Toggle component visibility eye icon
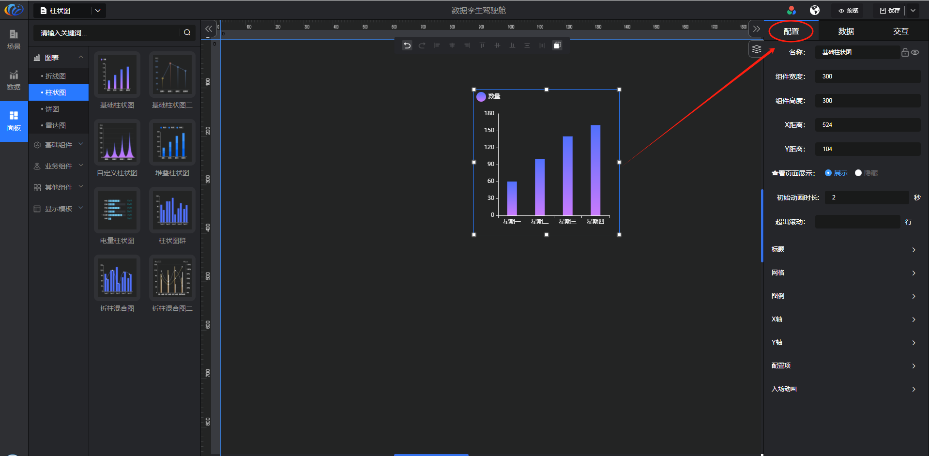Screen dimensions: 929x456 (915, 52)
